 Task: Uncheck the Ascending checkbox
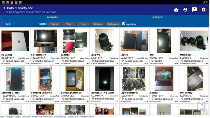(x=124, y=24)
